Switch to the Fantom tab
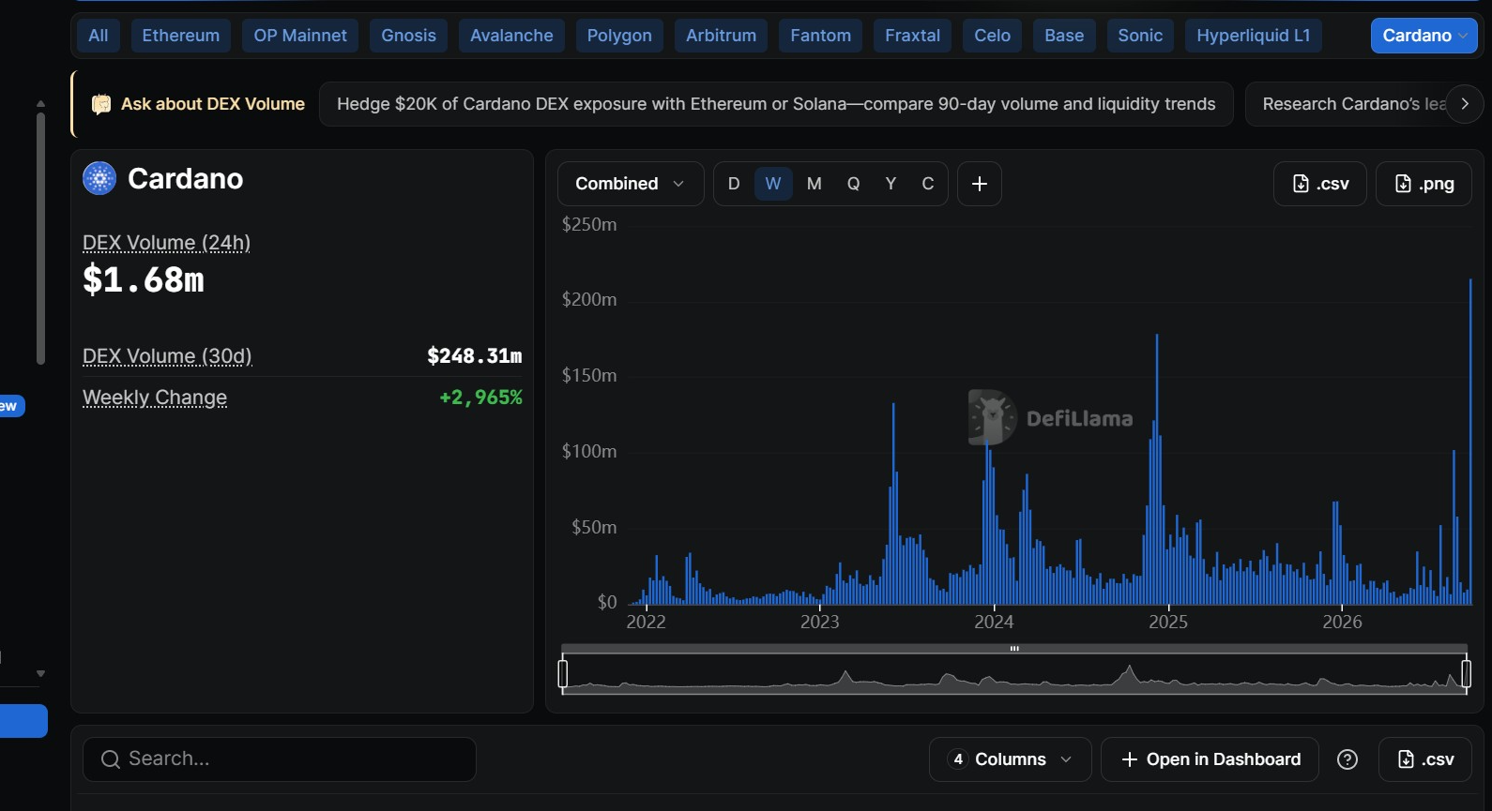The height and width of the screenshot is (811, 1492). click(821, 36)
